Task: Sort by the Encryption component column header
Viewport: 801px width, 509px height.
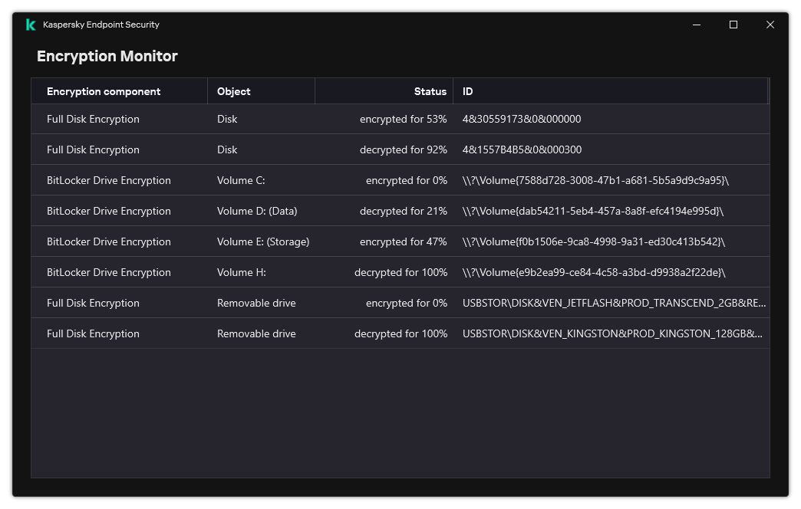Action: click(104, 91)
